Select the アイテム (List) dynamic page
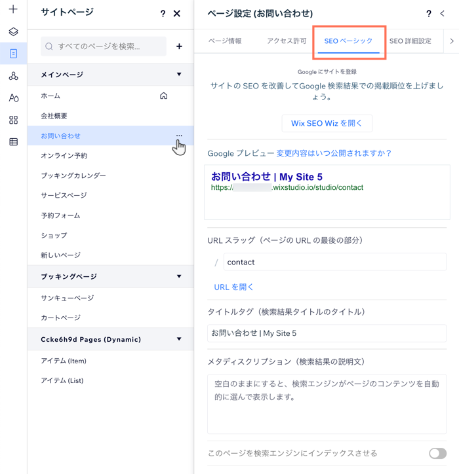 [111, 380]
